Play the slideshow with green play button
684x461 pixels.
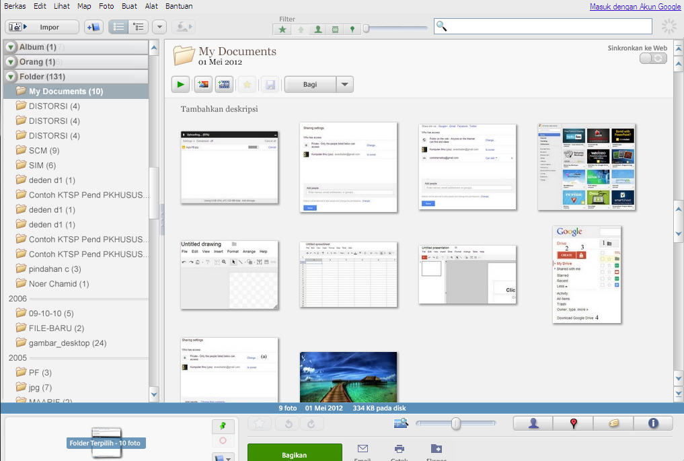point(181,85)
